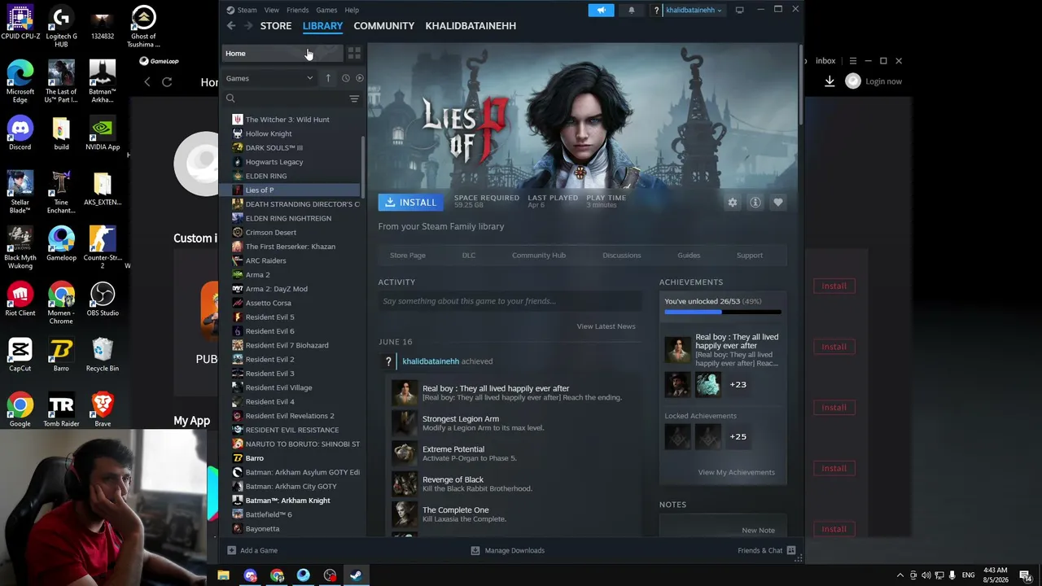The width and height of the screenshot is (1042, 586).
Task: Click the blue INSTALL button
Action: pos(411,203)
